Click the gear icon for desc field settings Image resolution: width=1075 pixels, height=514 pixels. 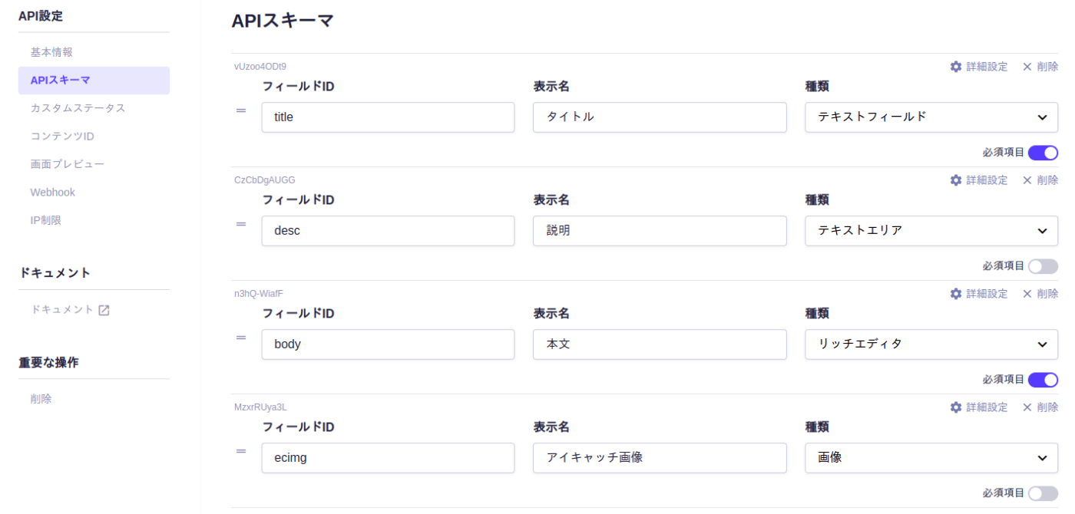point(955,180)
